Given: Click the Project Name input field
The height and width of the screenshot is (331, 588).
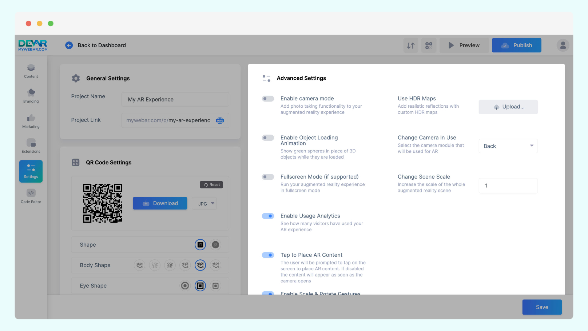Looking at the screenshot, I should 175,99.
